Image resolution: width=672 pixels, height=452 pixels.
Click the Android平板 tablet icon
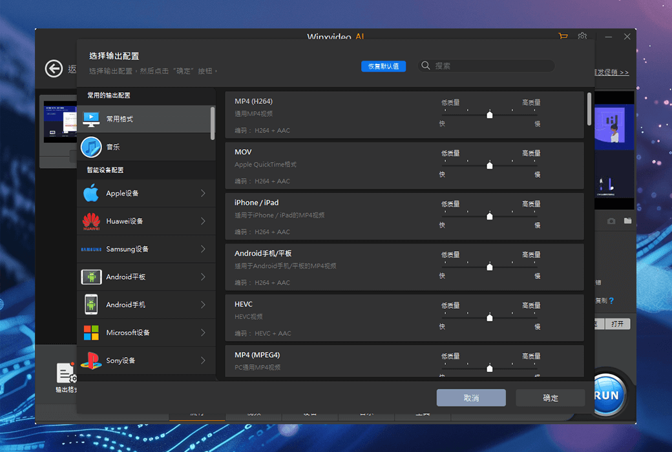pos(91,277)
